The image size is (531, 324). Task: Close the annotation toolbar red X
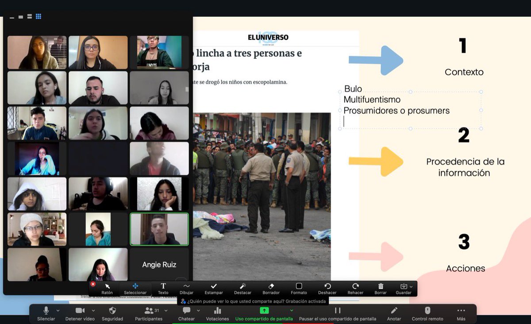[x=93, y=284]
